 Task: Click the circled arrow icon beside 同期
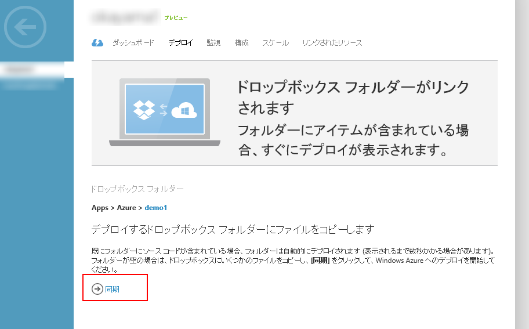(x=97, y=289)
